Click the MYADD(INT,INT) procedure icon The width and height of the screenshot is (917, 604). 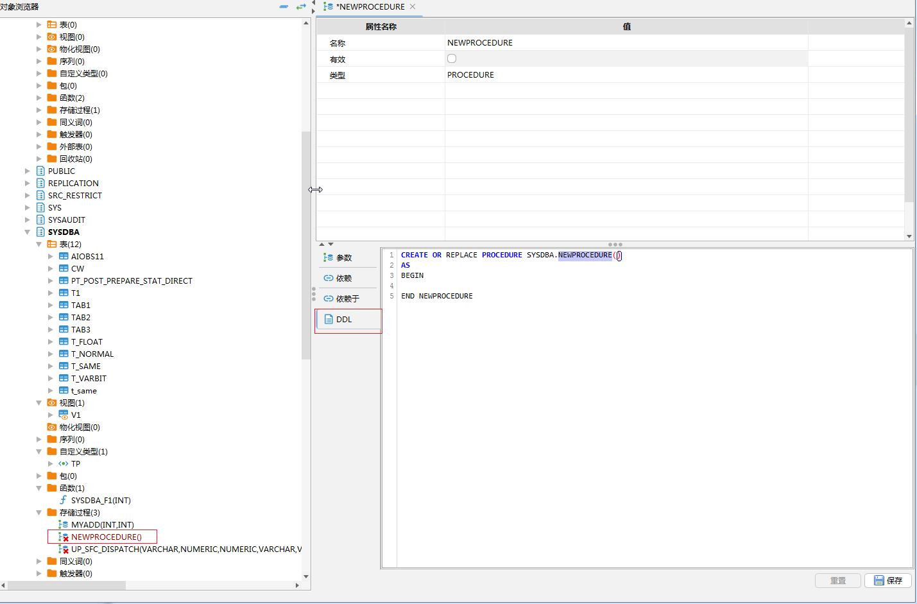pyautogui.click(x=64, y=524)
